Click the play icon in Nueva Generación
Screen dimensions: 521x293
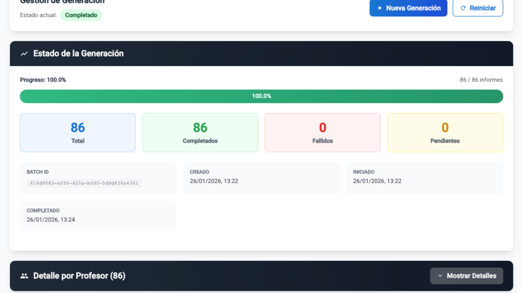click(x=380, y=8)
